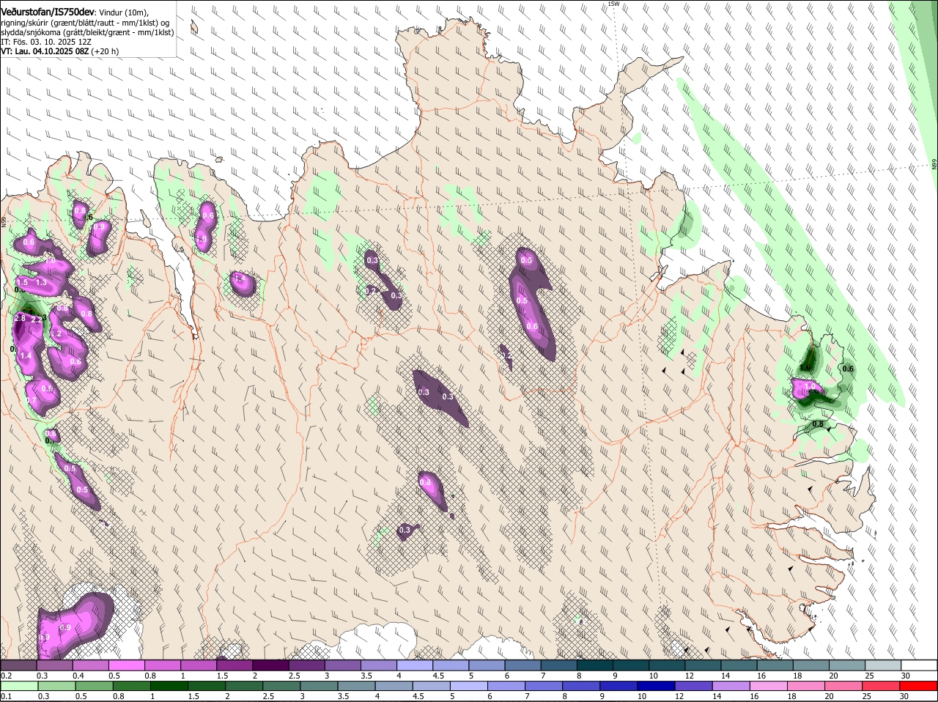Click the '0.7' precipitation value on map
The width and height of the screenshot is (938, 702).
coord(31,400)
